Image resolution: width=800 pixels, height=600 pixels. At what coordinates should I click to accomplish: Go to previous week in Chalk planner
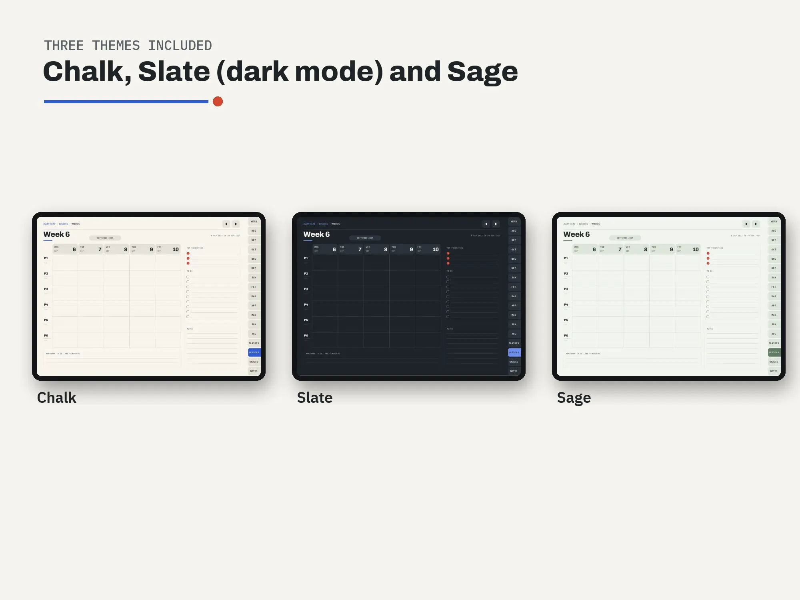point(226,224)
